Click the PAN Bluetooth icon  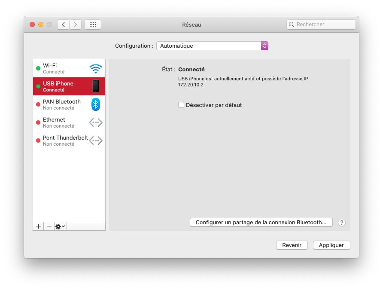click(95, 104)
